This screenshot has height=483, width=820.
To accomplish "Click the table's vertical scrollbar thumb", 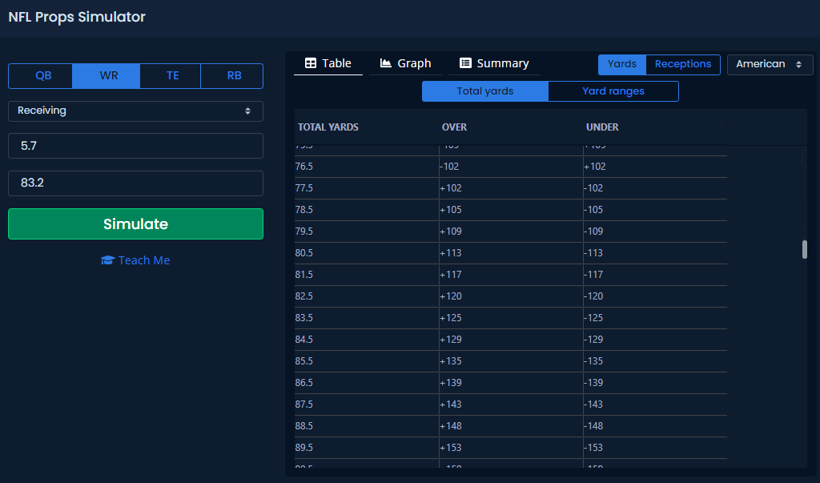I will pyautogui.click(x=805, y=249).
